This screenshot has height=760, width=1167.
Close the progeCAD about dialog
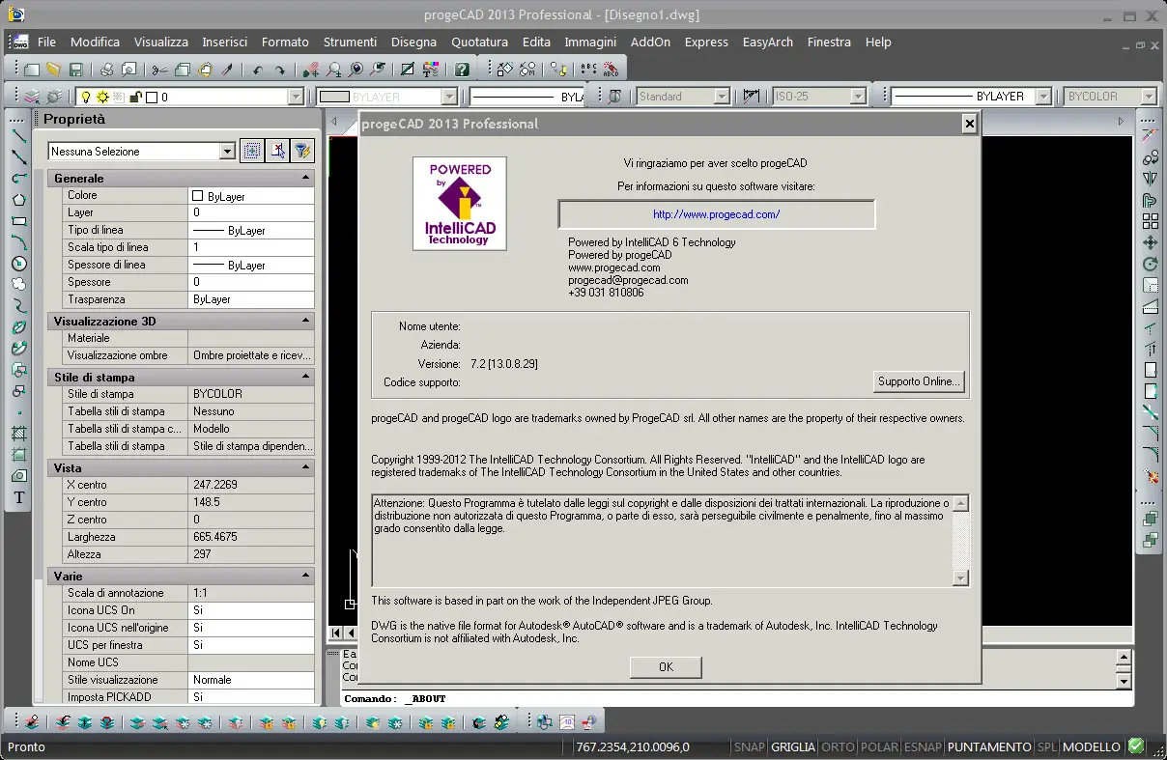pos(969,124)
